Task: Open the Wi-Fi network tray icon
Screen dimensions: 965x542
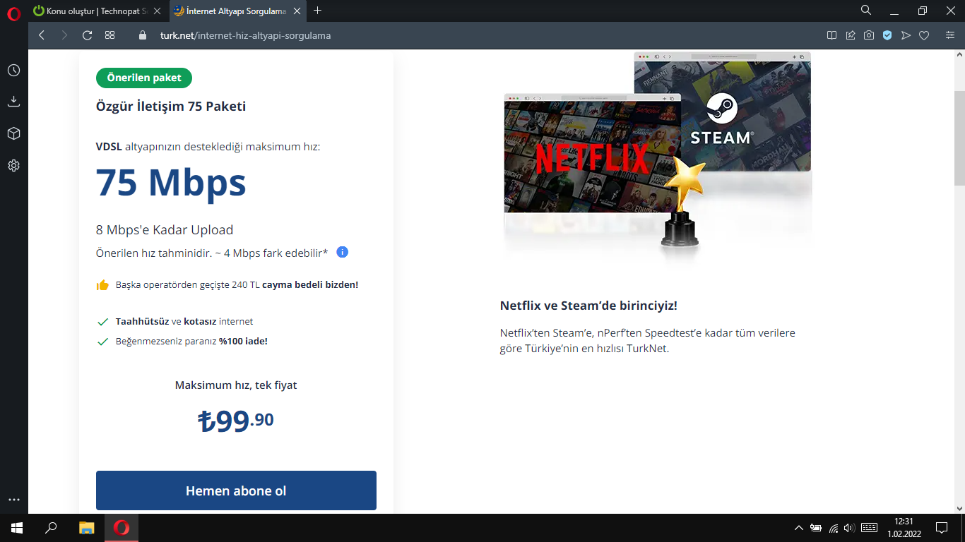Action: pyautogui.click(x=834, y=528)
